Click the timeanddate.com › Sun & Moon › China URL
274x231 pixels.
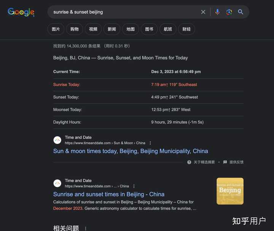[105, 143]
